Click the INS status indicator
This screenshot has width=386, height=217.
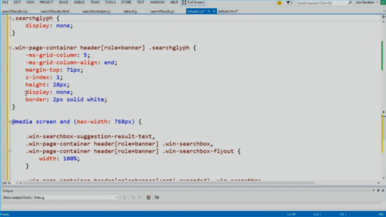(x=381, y=214)
